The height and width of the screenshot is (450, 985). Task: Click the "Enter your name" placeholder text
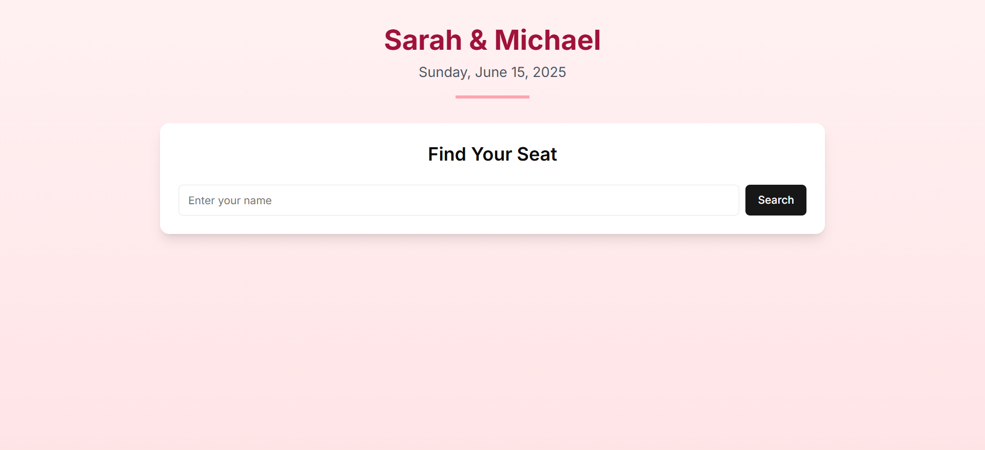230,201
